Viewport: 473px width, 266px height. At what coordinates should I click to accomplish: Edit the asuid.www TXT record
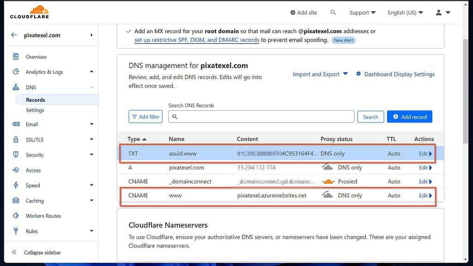[x=425, y=153]
